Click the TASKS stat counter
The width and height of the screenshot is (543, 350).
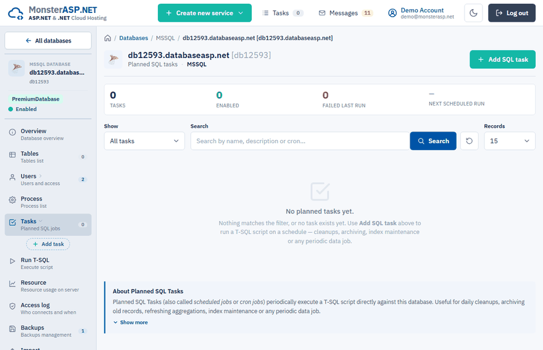(117, 99)
